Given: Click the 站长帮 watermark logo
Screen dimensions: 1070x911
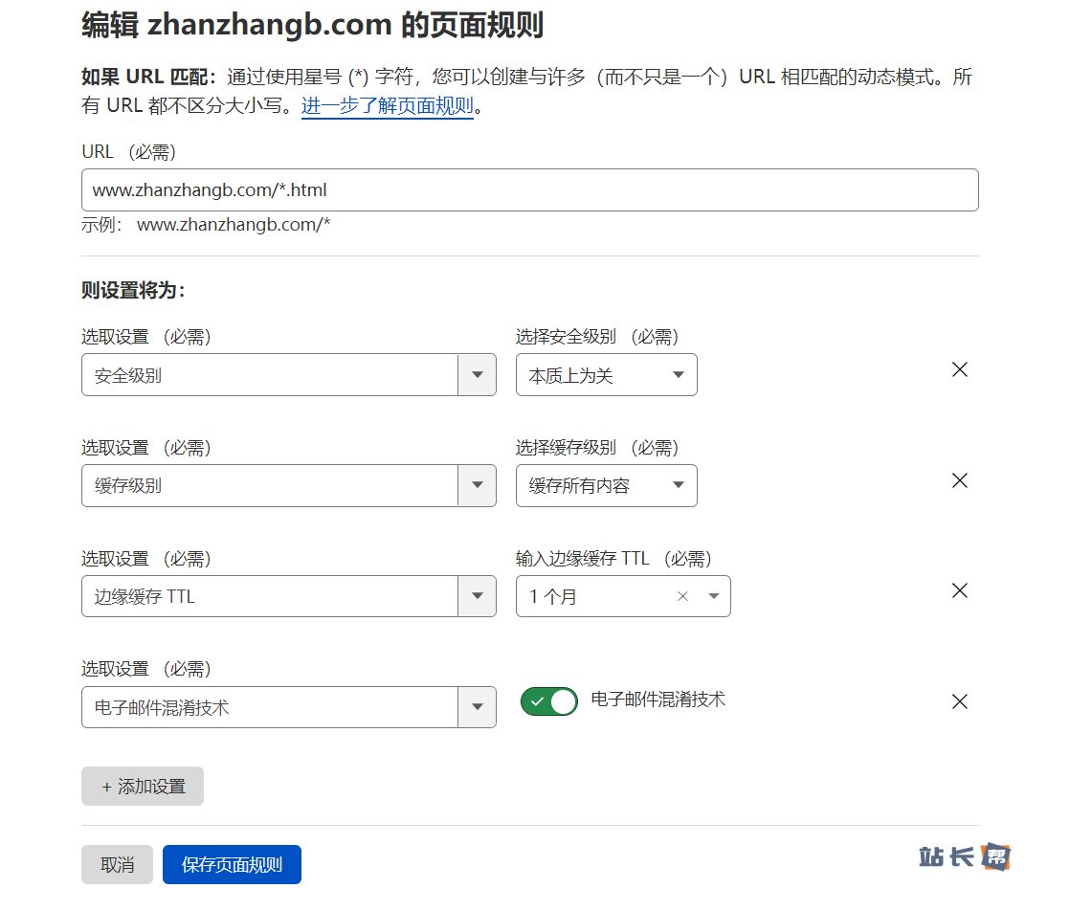Looking at the screenshot, I should 964,856.
